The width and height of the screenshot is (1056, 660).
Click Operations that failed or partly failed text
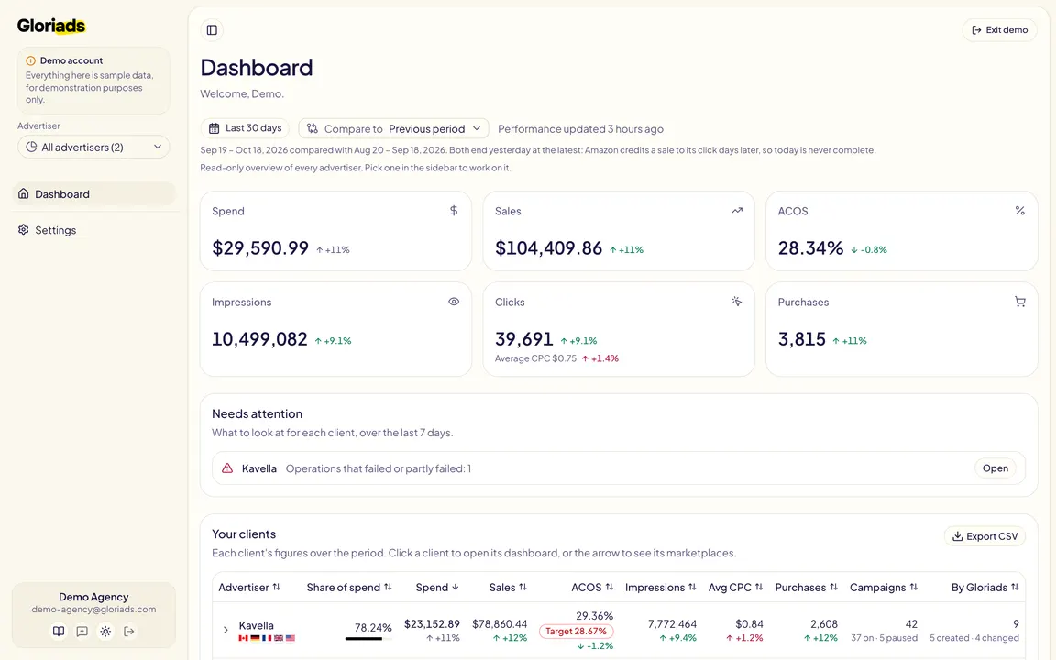click(379, 468)
